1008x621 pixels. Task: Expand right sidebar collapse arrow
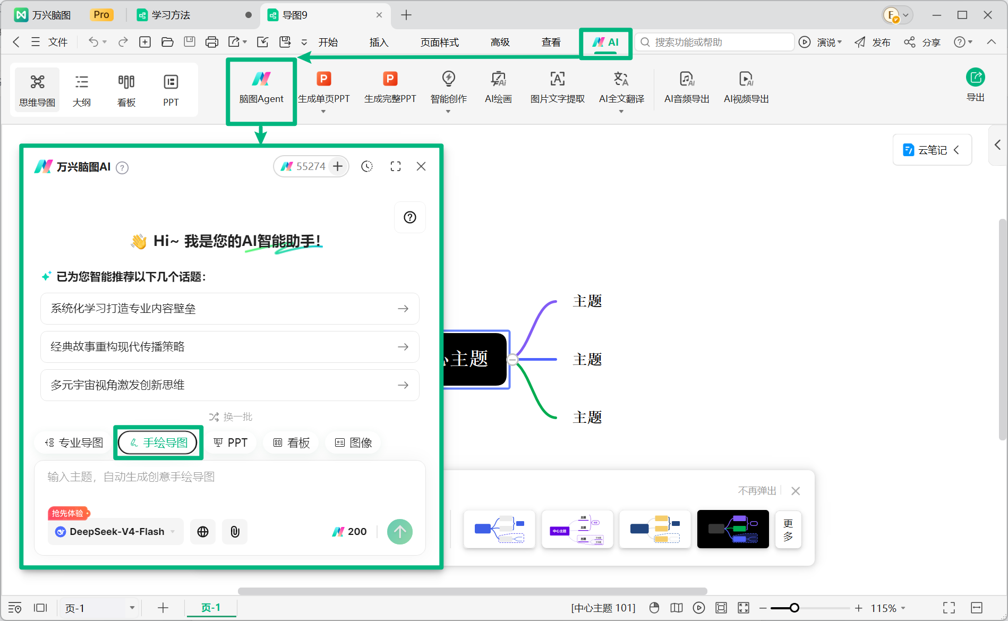[x=997, y=145]
